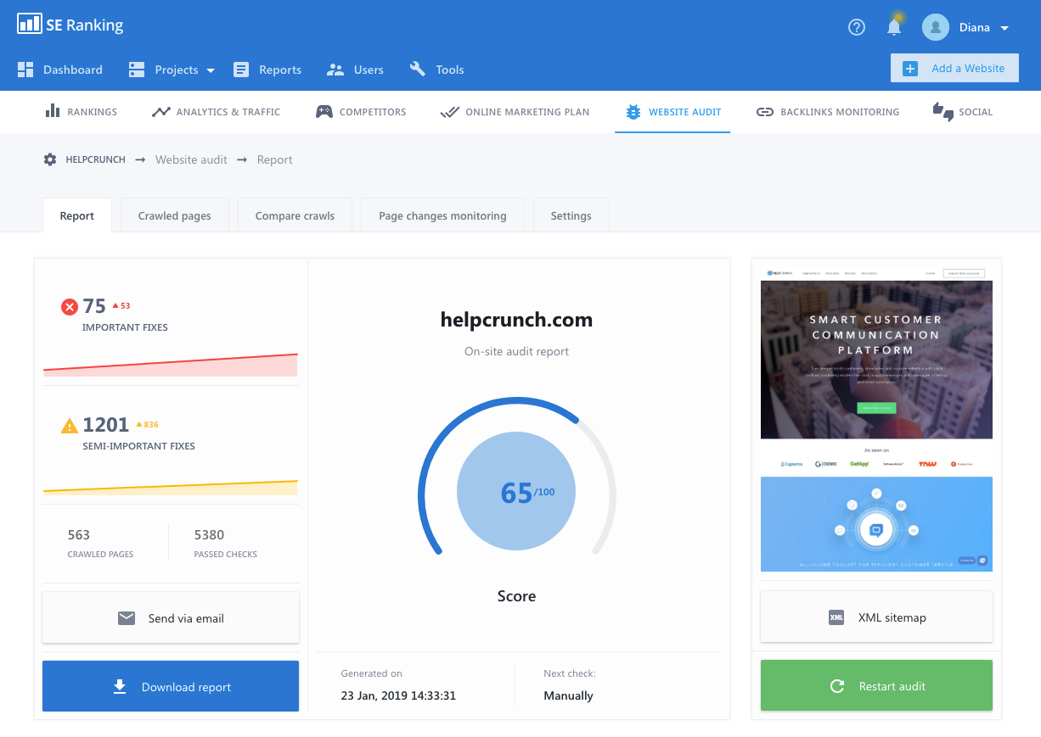This screenshot has height=737, width=1041.
Task: Click the 563 Crawled Pages value
Action: tap(79, 534)
